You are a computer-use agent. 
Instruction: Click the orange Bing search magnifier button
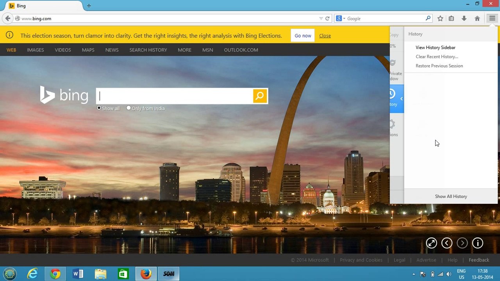click(x=260, y=96)
